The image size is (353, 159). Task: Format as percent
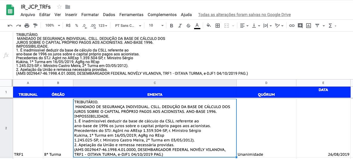[77, 26]
